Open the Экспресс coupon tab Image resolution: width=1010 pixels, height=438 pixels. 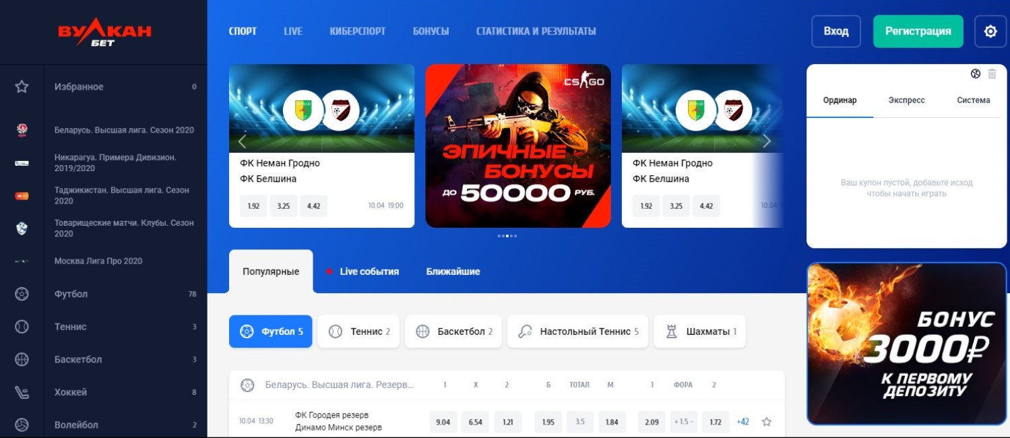click(x=906, y=100)
